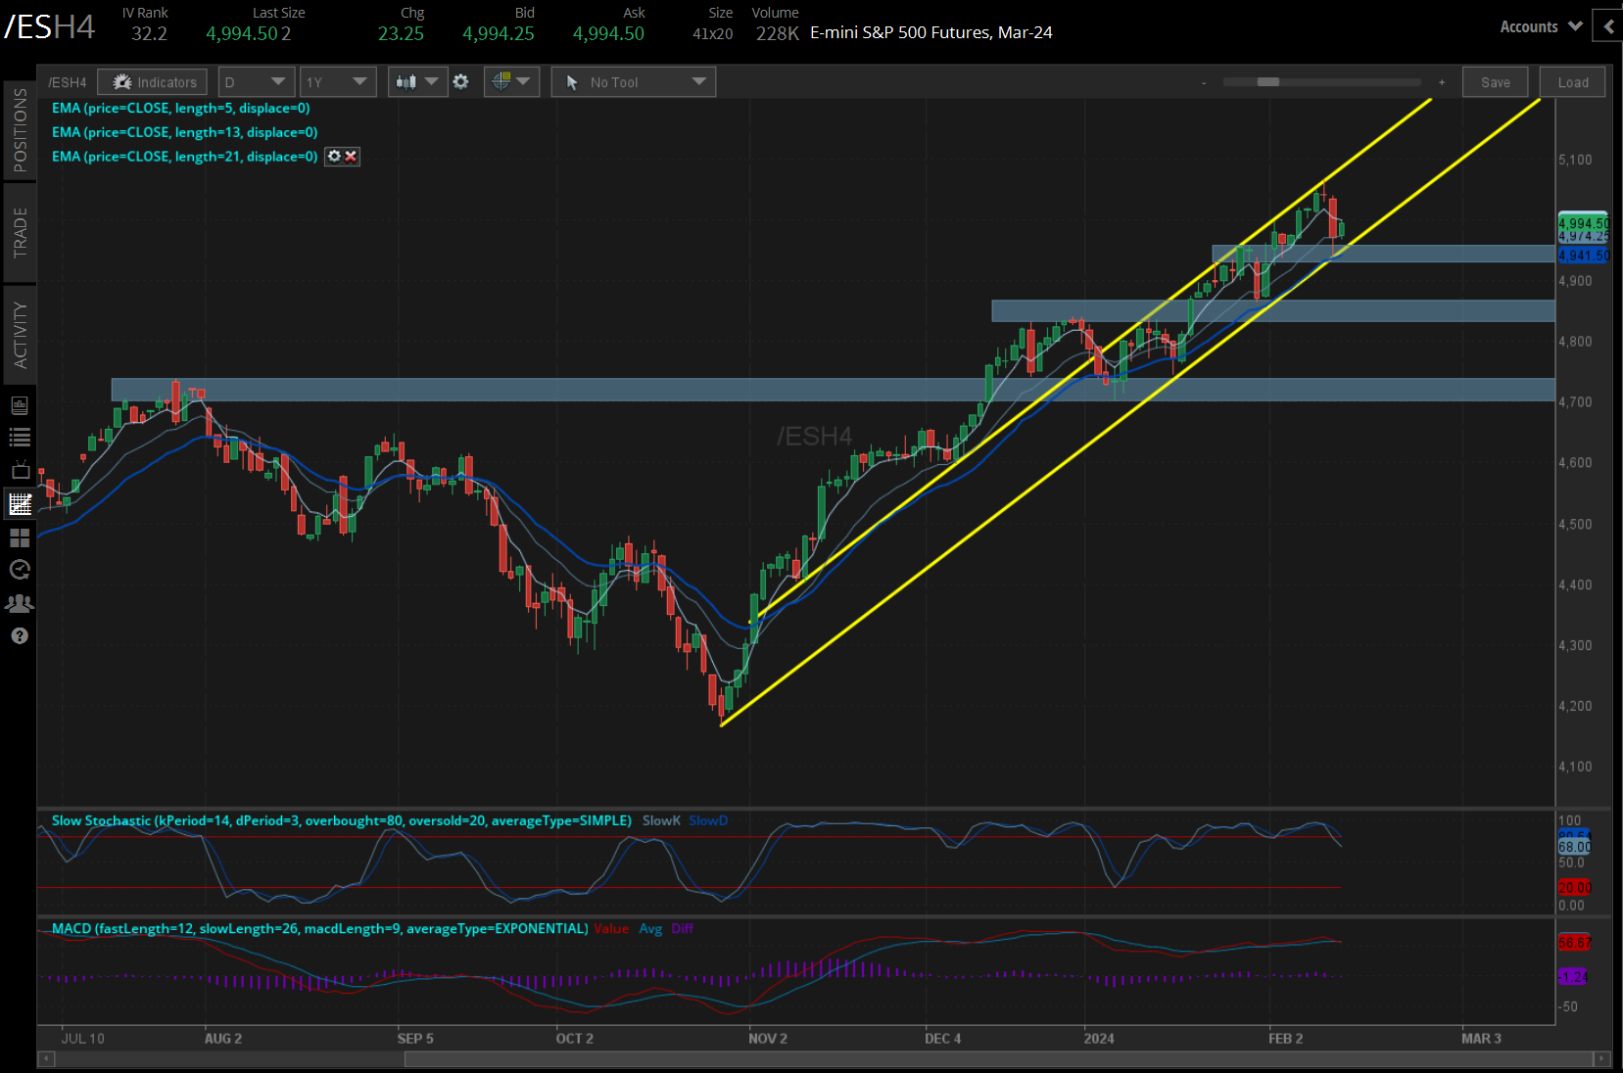
Task: Switch to the POSITIONS side tab
Action: tap(20, 130)
